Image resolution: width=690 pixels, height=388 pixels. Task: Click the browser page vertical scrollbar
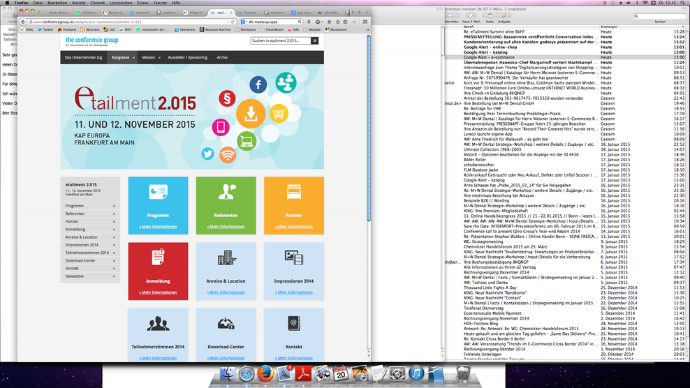point(368,128)
